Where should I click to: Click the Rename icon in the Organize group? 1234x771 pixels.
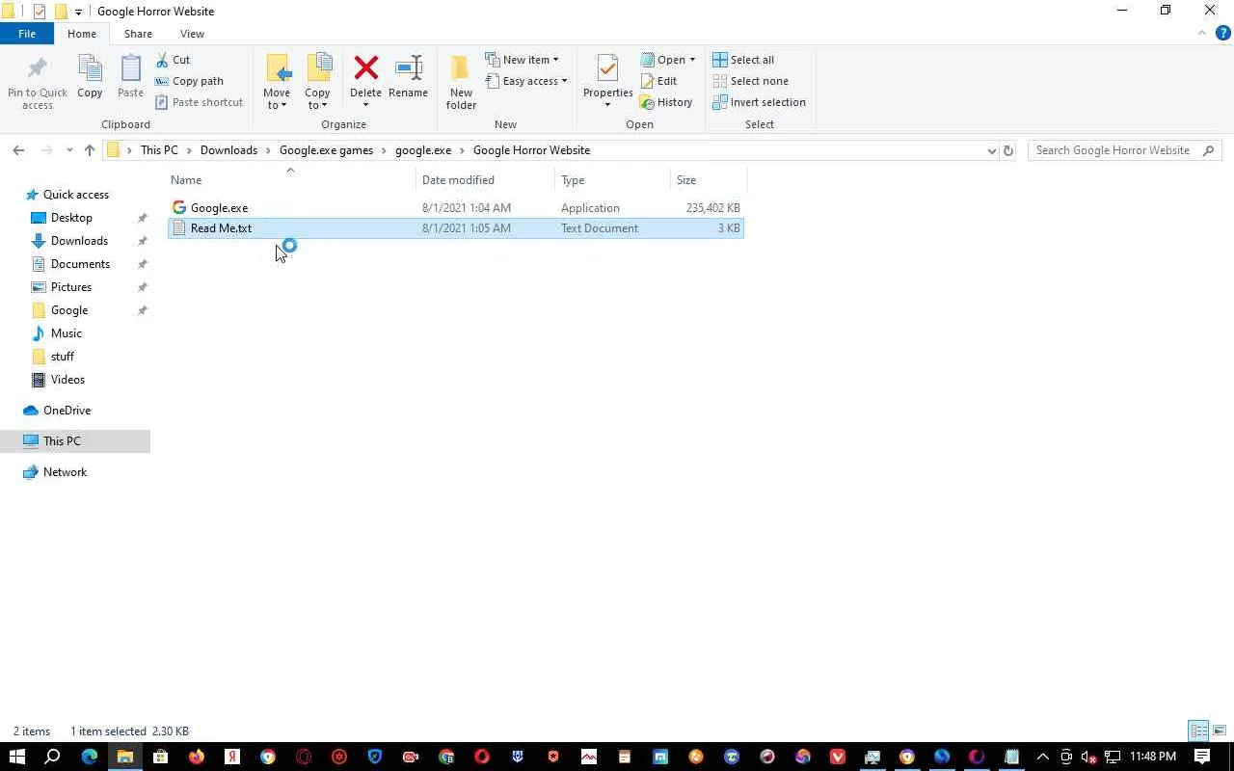[409, 68]
